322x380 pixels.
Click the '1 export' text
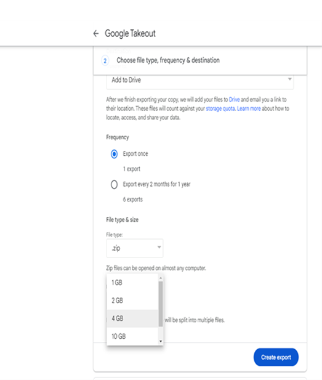(x=132, y=169)
